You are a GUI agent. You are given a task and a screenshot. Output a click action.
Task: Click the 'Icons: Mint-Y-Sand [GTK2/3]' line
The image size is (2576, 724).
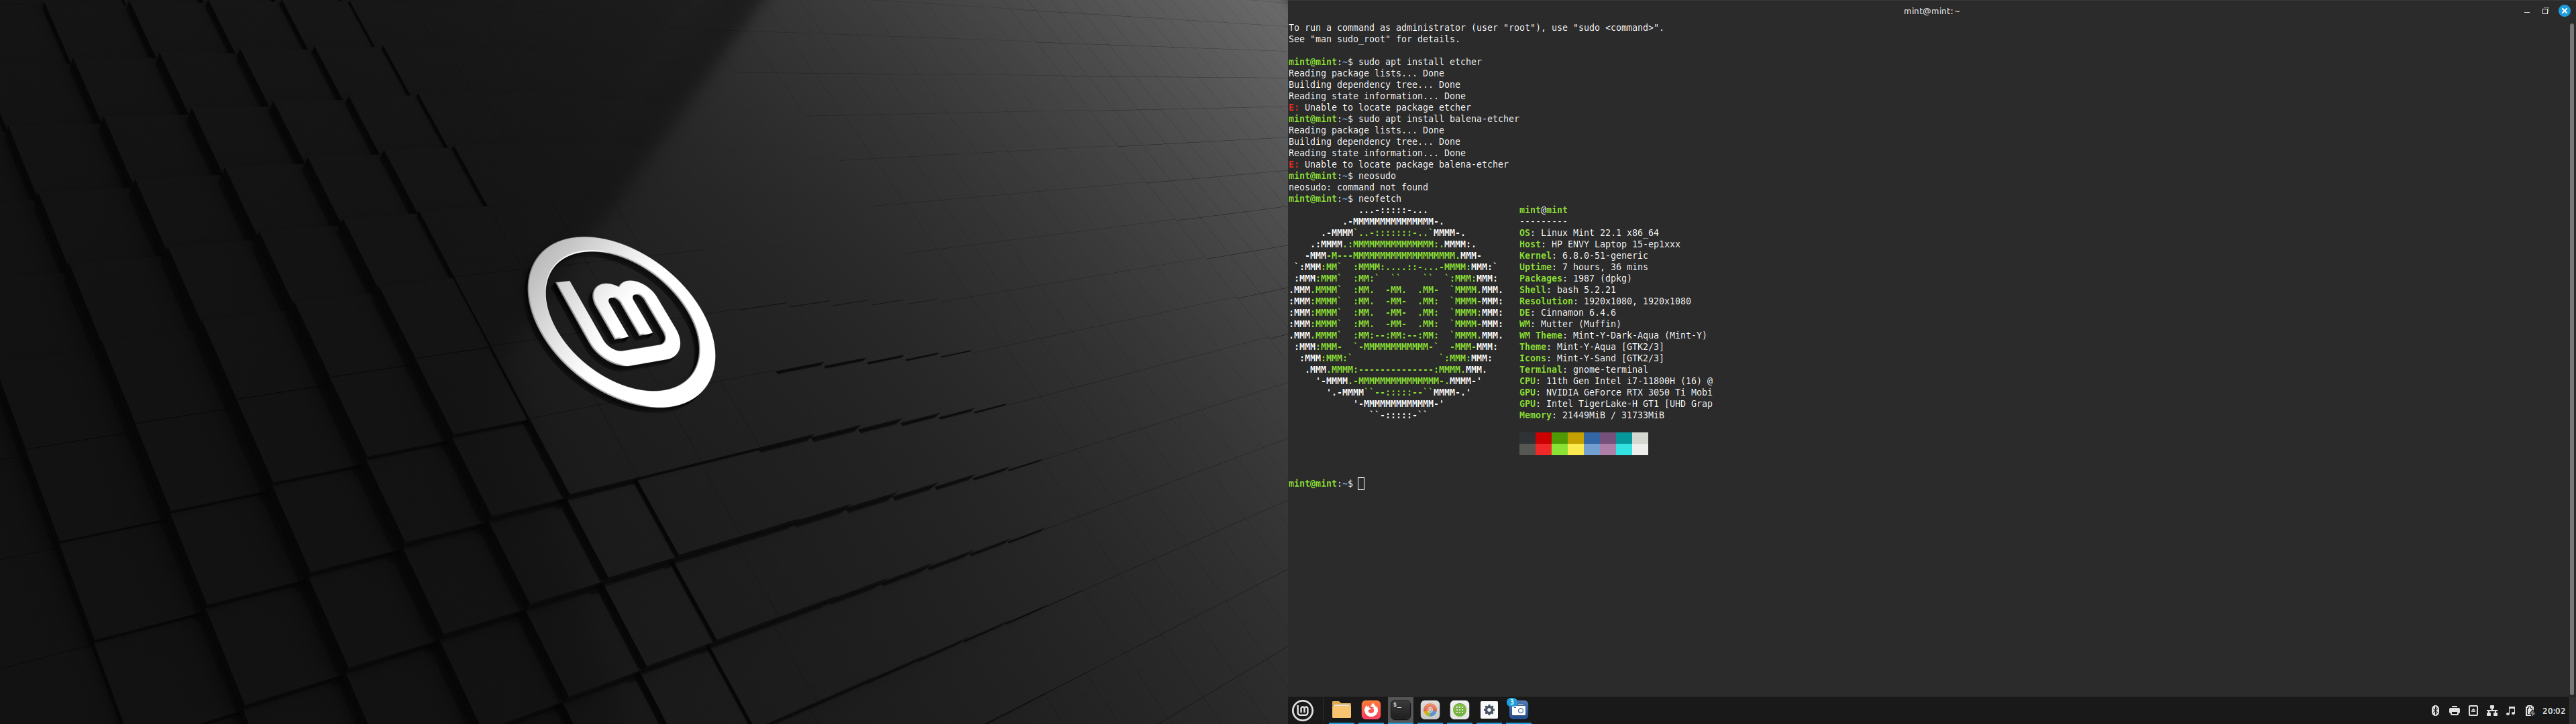click(1592, 358)
